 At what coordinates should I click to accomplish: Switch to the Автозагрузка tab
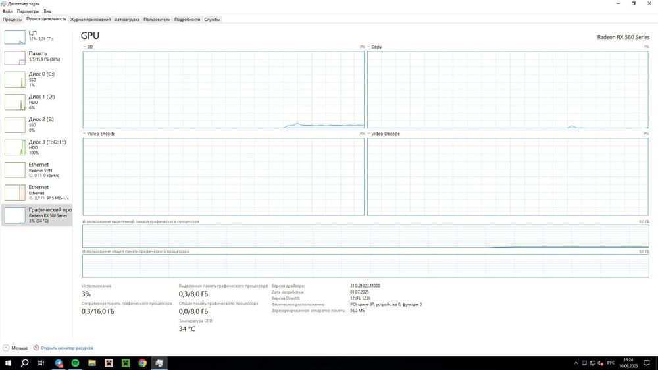tap(127, 19)
